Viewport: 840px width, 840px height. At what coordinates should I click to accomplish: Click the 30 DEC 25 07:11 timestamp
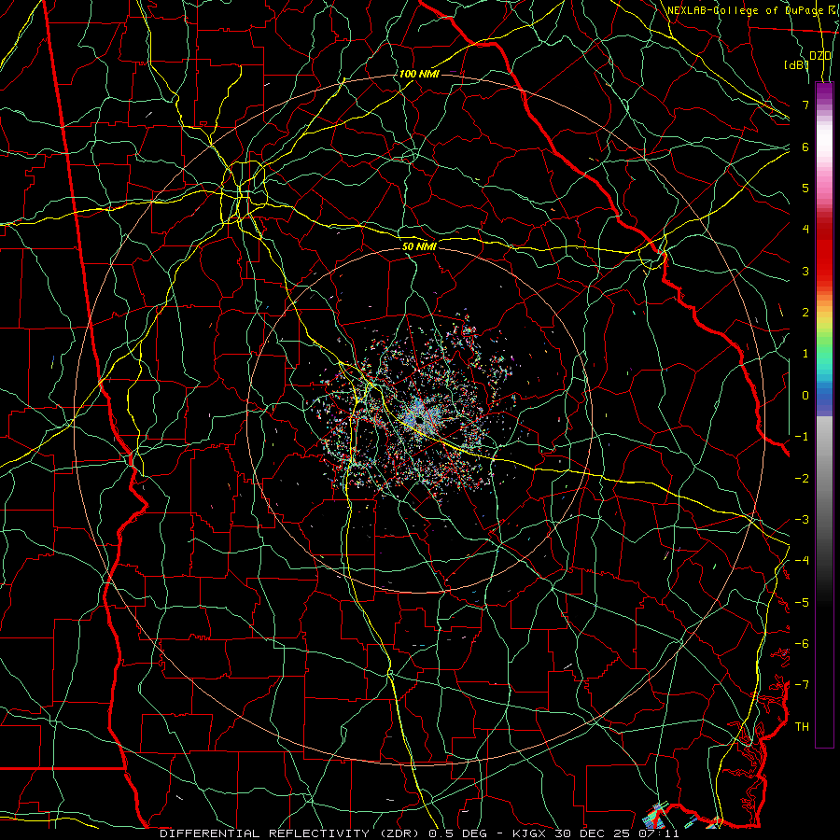point(616,833)
